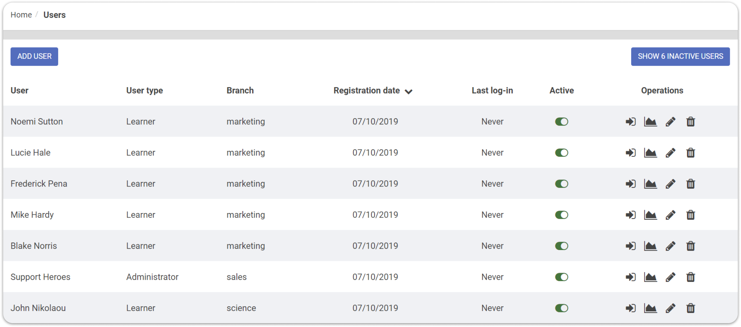This screenshot has width=741, height=327.
Task: Select John Nikolaou name cell
Action: tap(38, 308)
